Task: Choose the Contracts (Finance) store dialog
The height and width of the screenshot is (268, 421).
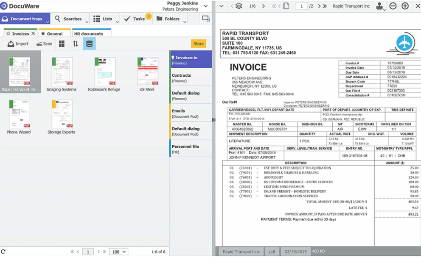Action: (191, 77)
